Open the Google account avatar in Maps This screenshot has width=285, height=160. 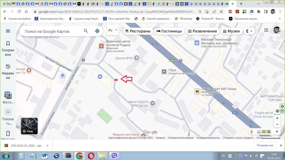coord(277,30)
